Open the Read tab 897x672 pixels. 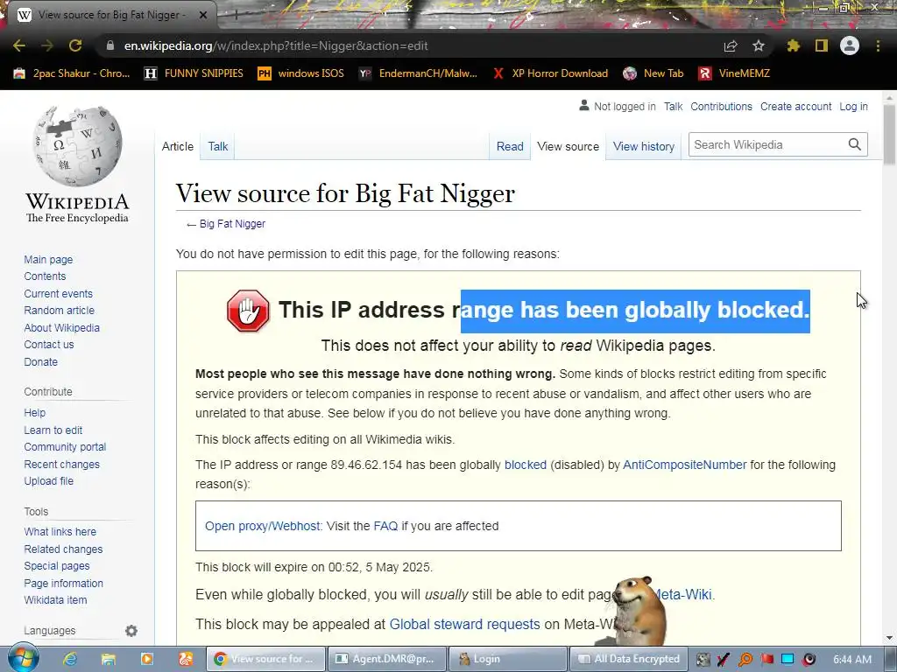click(x=510, y=146)
